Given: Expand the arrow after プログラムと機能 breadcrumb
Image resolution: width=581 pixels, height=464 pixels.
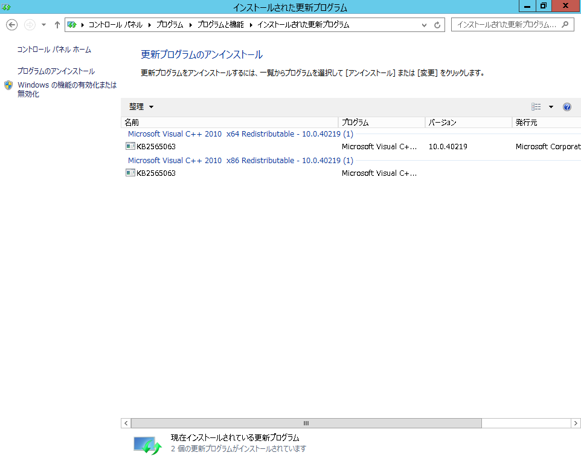Looking at the screenshot, I should (x=251, y=25).
